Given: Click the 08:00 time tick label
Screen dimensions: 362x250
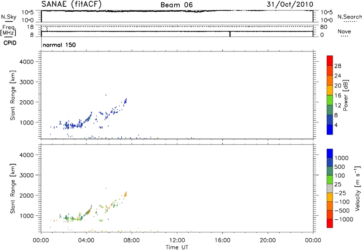Looking at the screenshot, I should [x=132, y=241].
